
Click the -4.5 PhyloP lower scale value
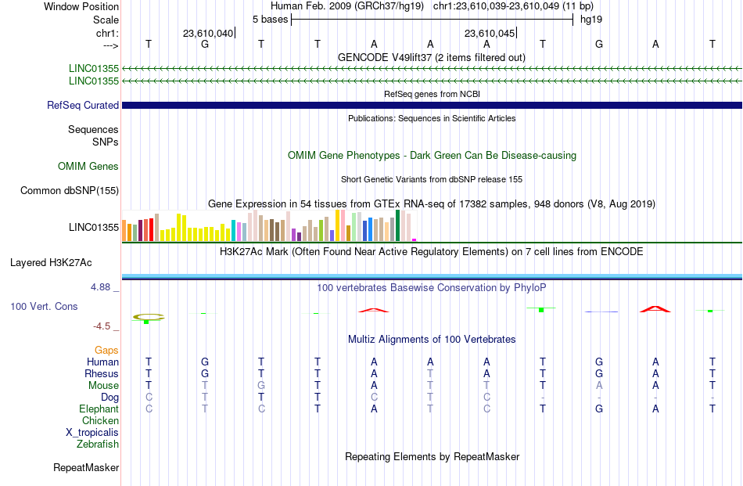click(x=102, y=326)
